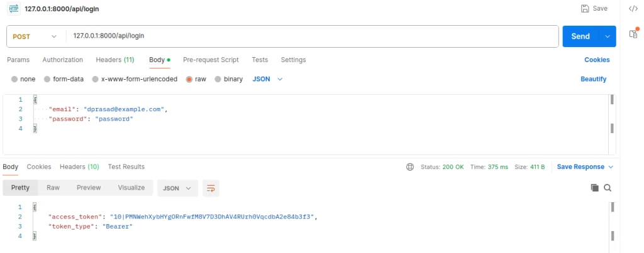
Task: Click the globe network icon near Status
Action: coord(410,167)
